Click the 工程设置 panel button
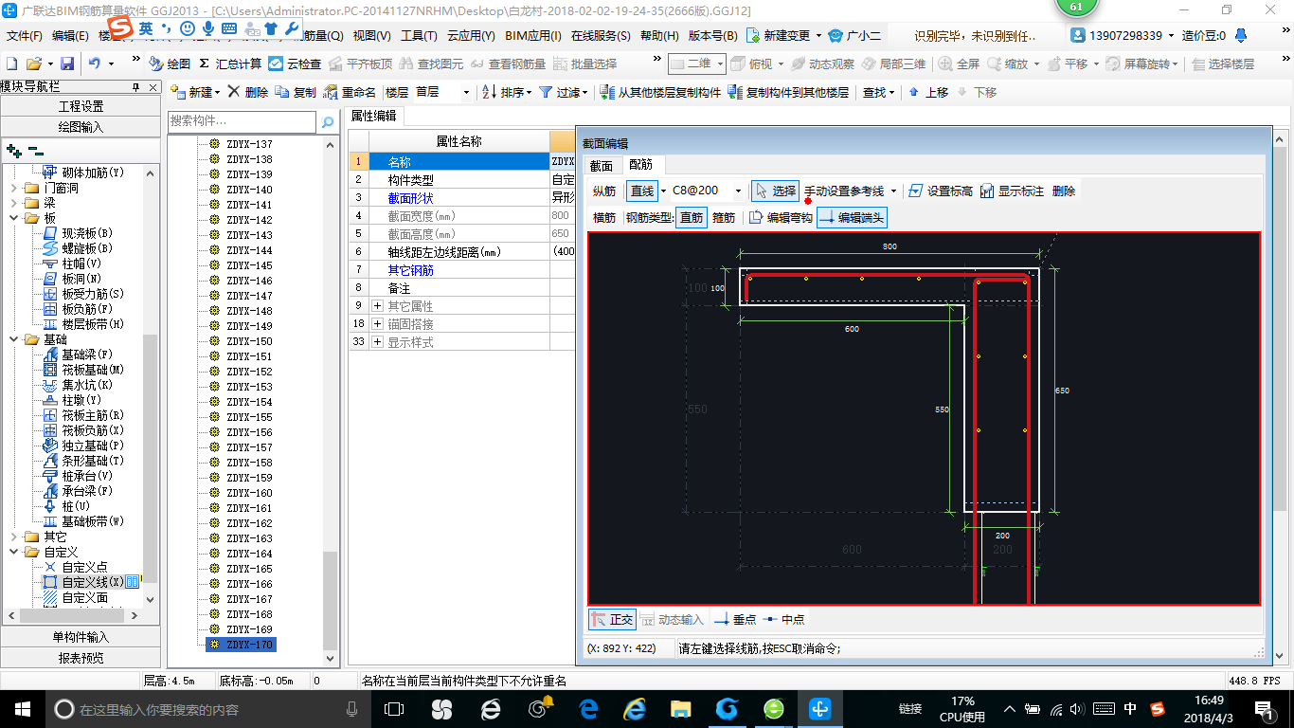Viewport: 1294px width, 728px height. click(81, 106)
